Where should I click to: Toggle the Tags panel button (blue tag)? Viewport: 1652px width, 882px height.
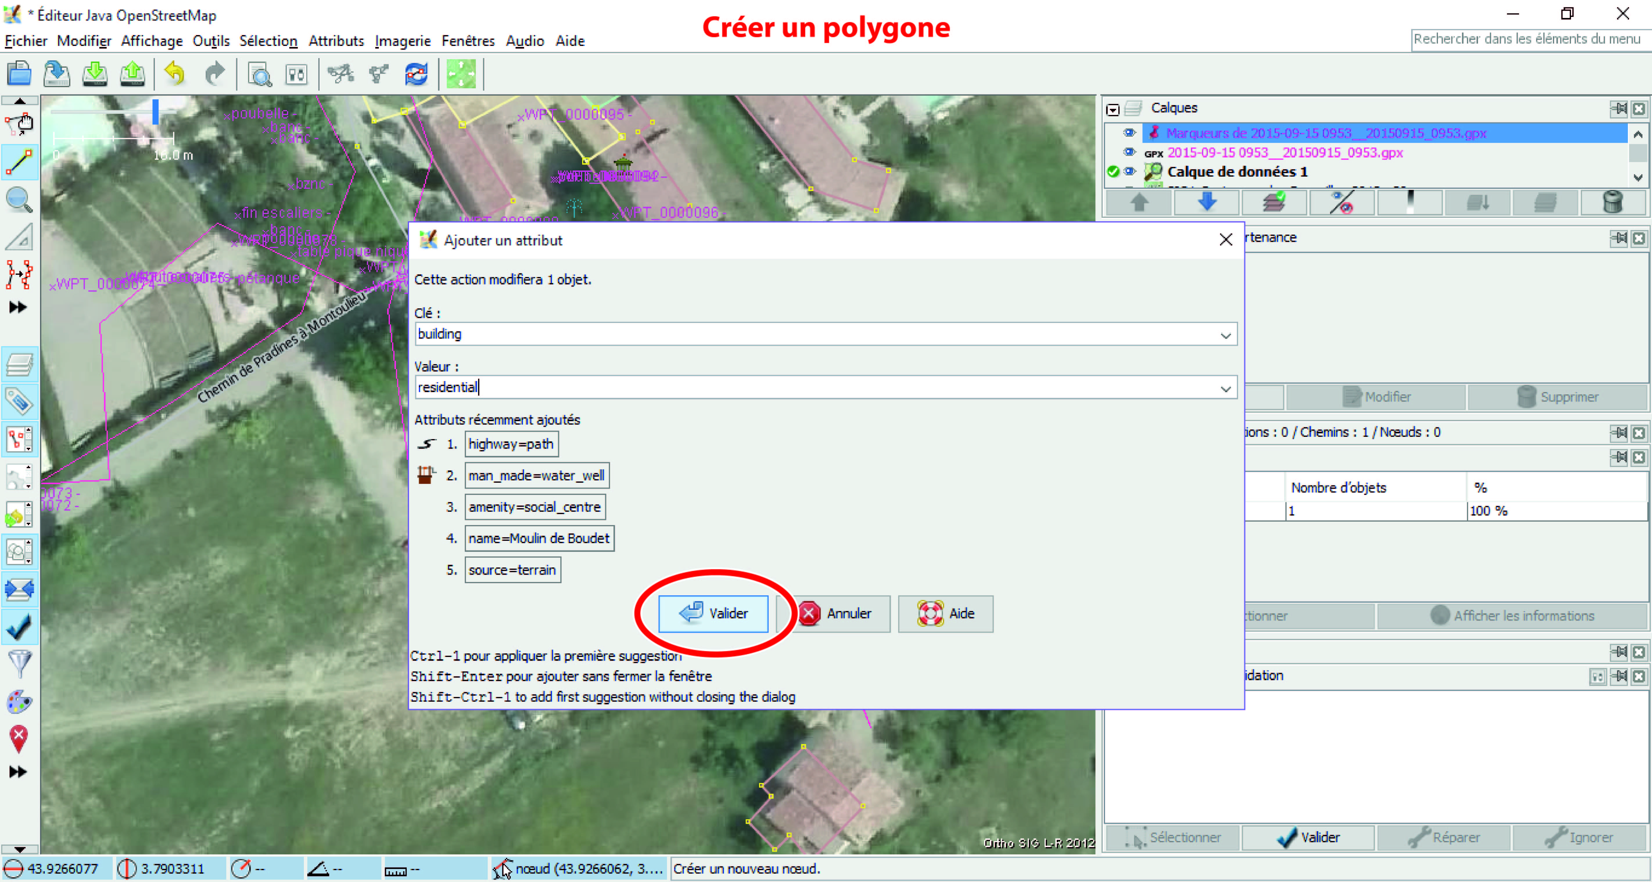(19, 402)
